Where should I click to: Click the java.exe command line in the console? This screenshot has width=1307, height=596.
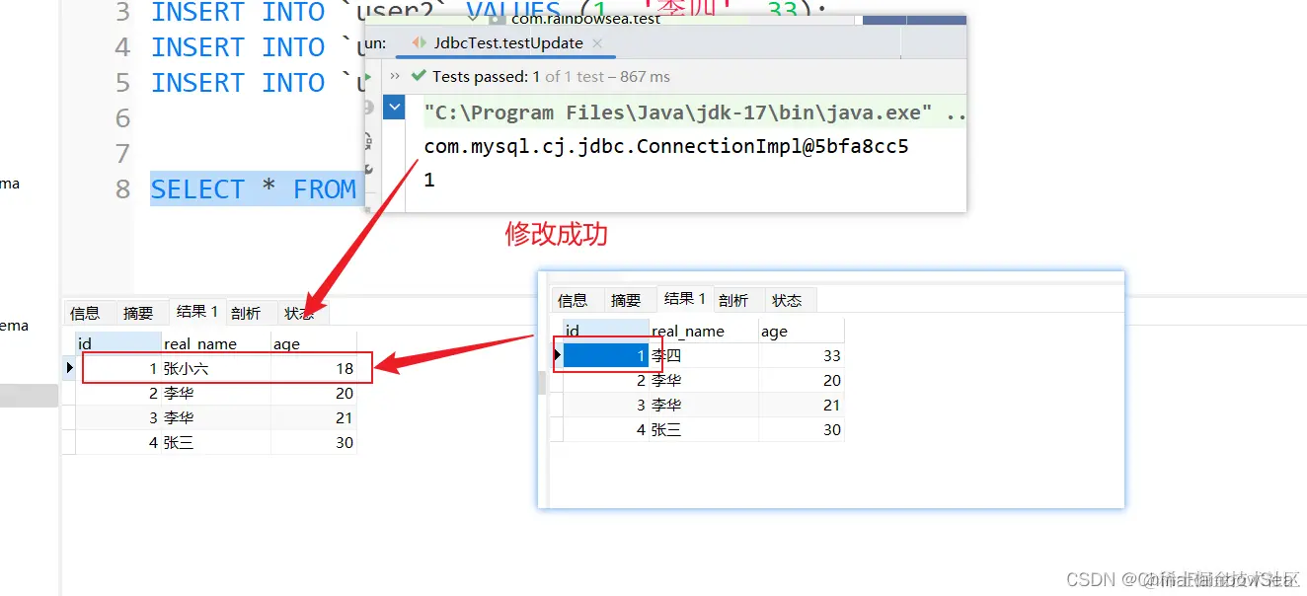point(695,112)
